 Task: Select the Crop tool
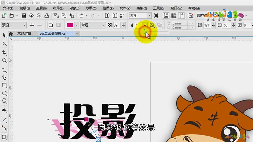[4, 53]
